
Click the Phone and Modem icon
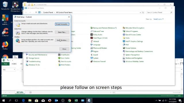[x=91, y=48]
